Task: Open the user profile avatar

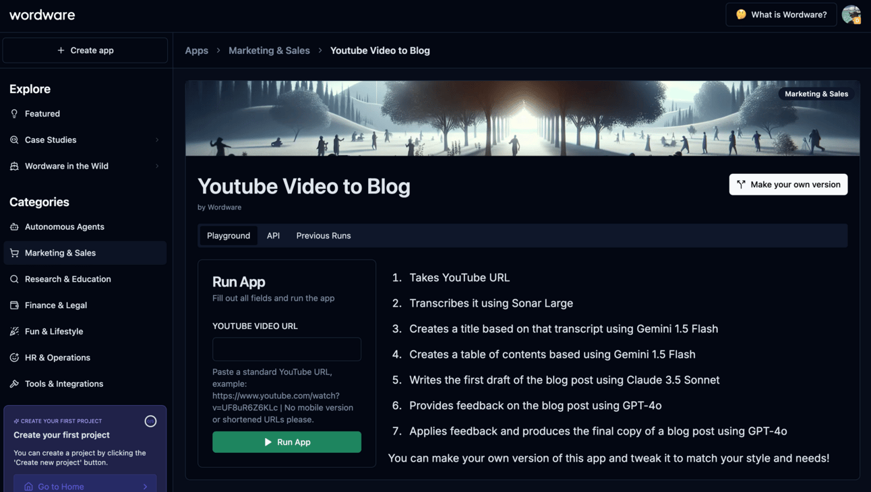Action: pyautogui.click(x=851, y=15)
